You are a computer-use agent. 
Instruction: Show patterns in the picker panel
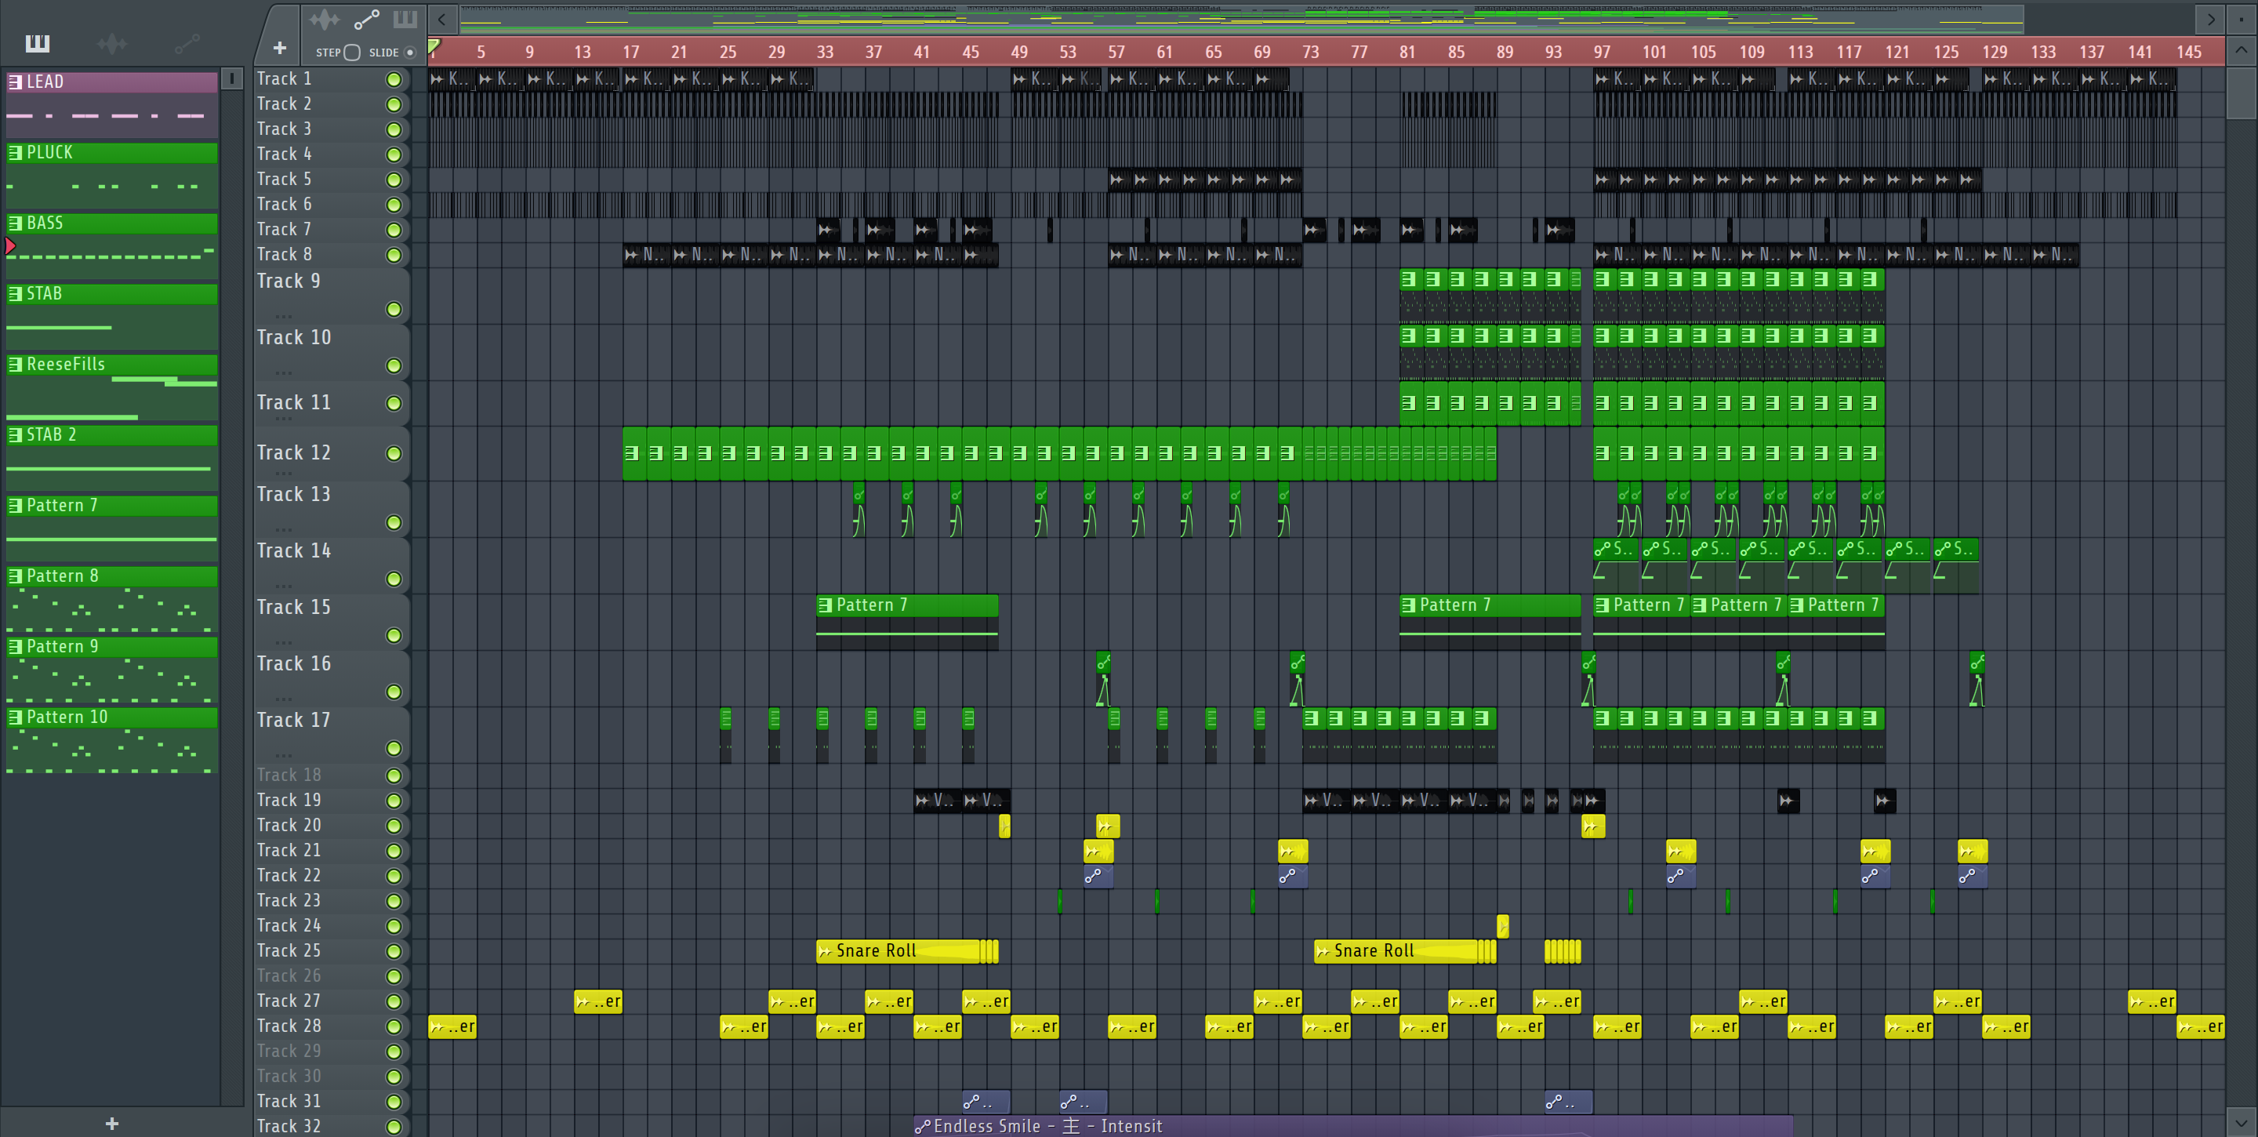pos(38,43)
